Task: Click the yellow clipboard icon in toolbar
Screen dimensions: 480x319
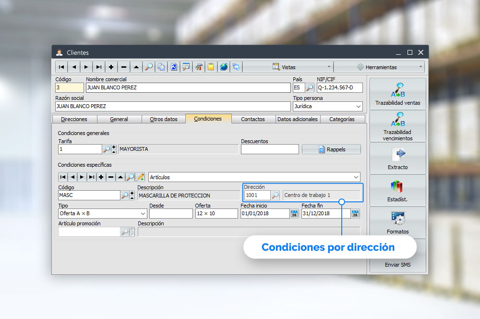Action: tap(211, 67)
